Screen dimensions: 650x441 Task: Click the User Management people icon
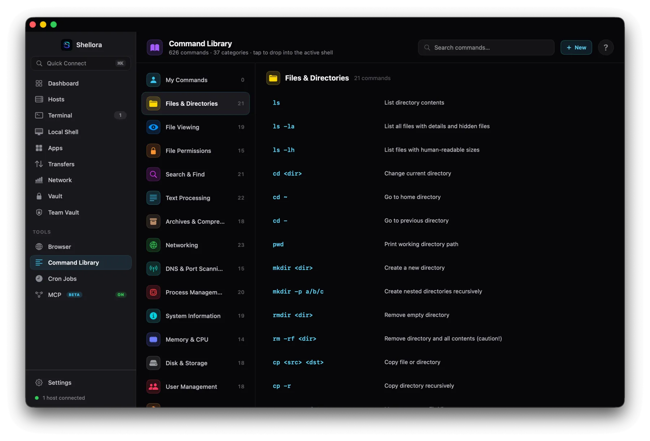click(x=153, y=387)
